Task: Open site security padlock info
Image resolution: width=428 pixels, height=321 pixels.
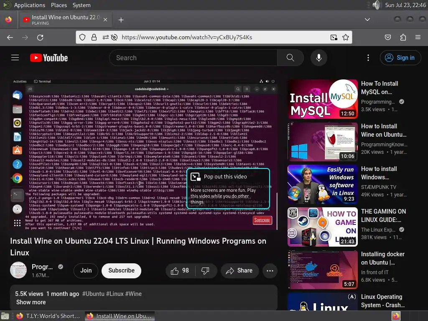Action: pyautogui.click(x=94, y=37)
